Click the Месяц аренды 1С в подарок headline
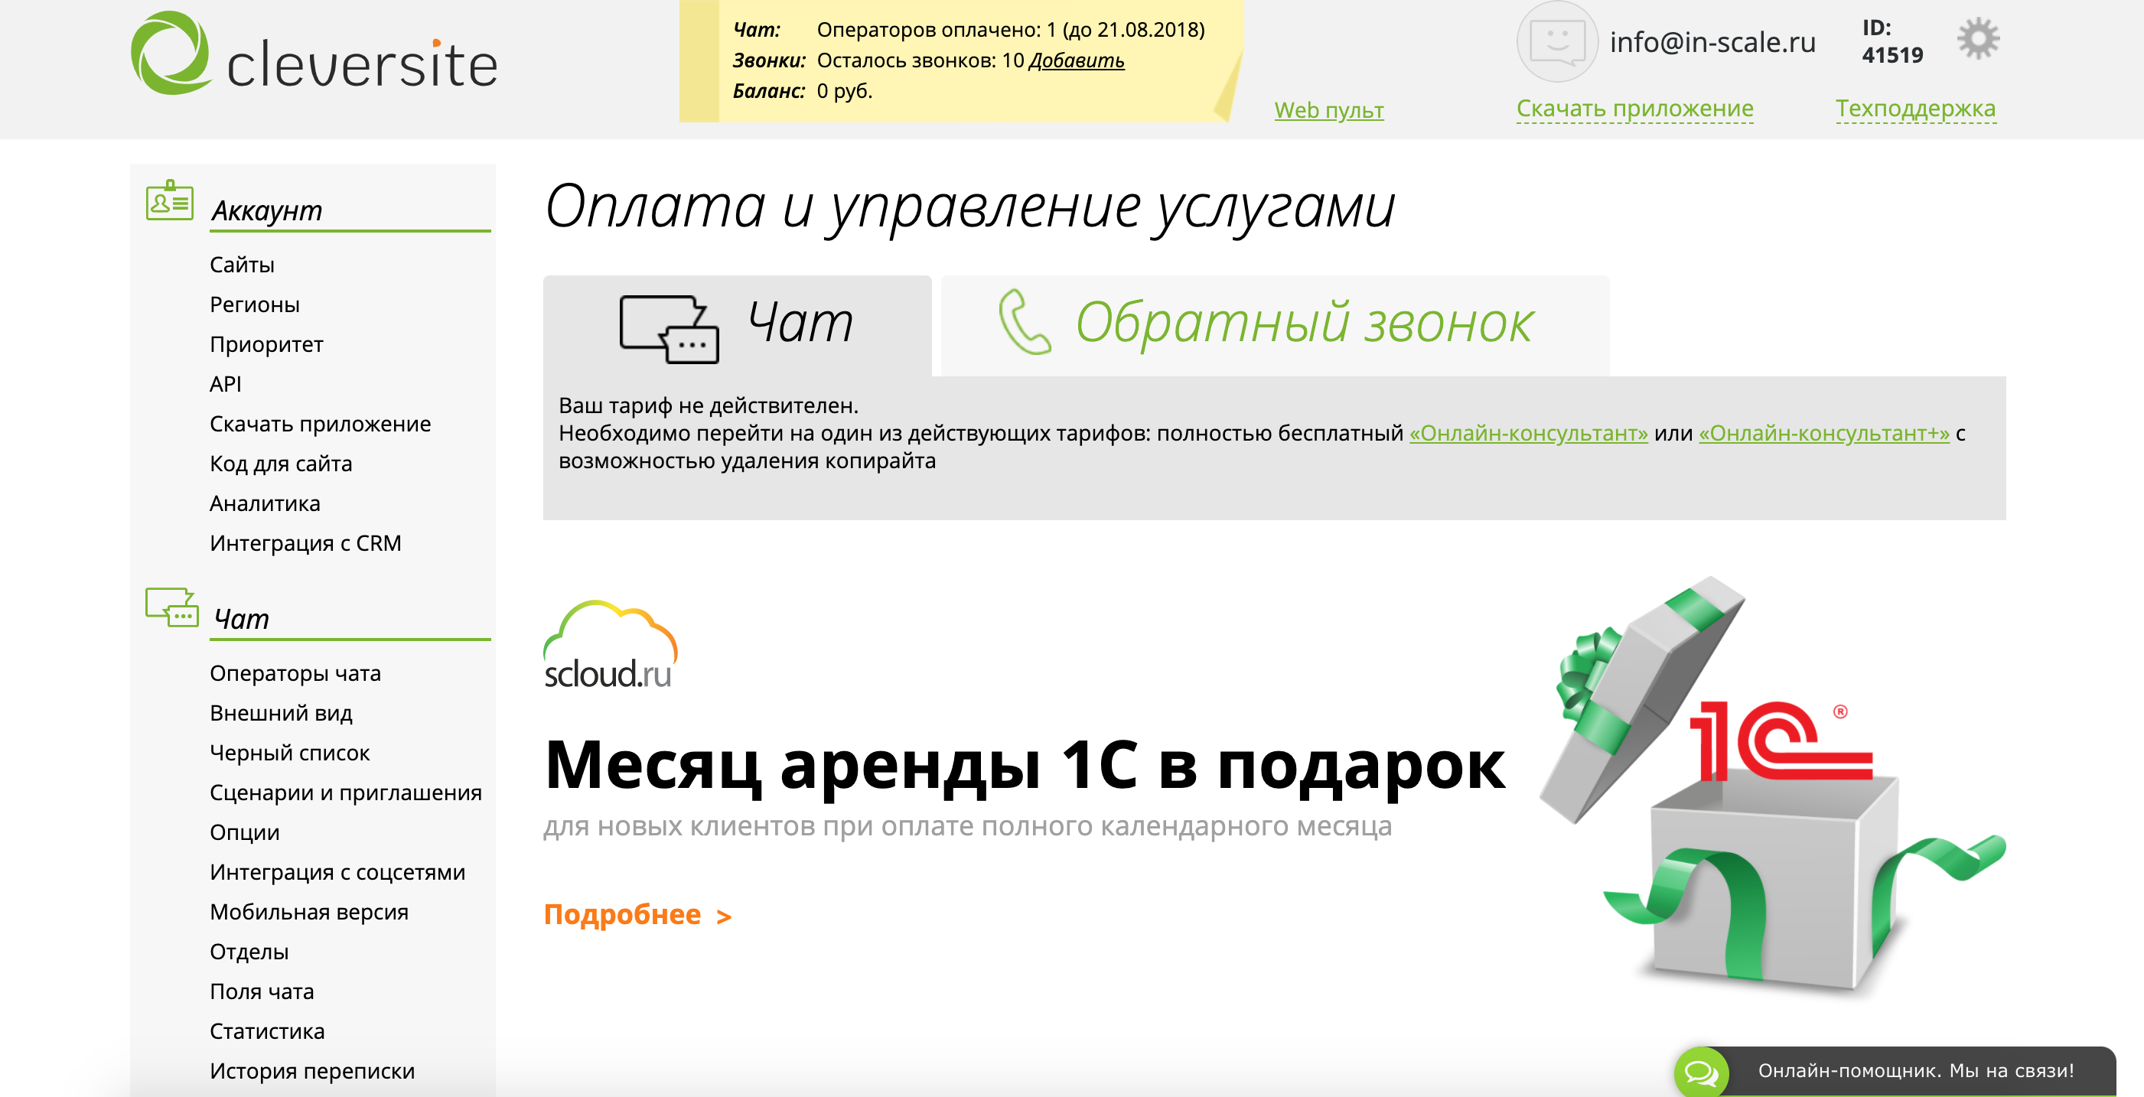 coord(1025,766)
